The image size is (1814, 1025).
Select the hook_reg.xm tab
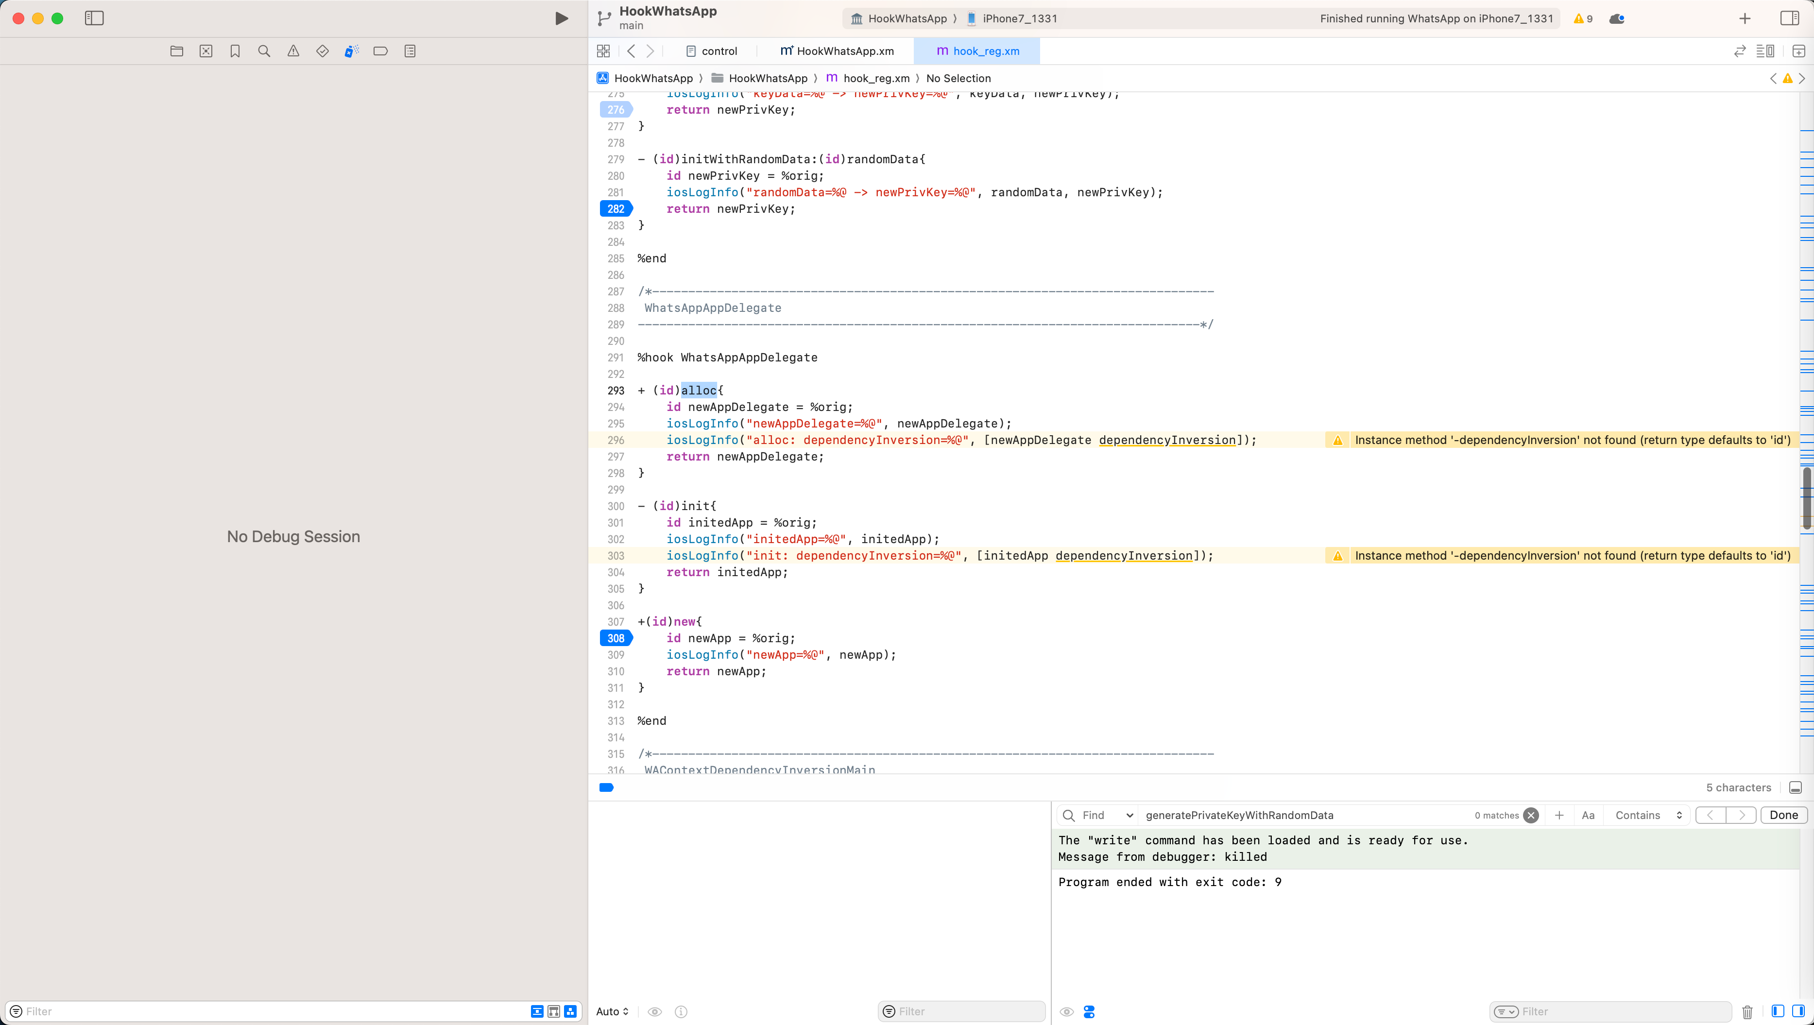[977, 51]
